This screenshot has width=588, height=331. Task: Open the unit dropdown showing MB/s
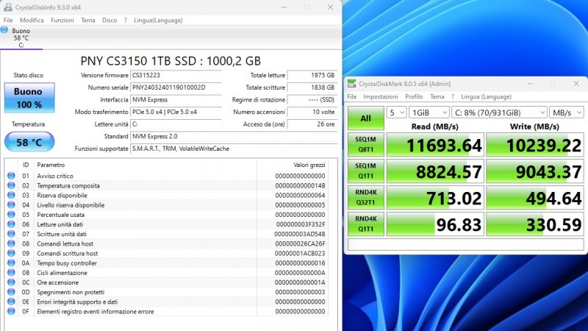click(566, 113)
